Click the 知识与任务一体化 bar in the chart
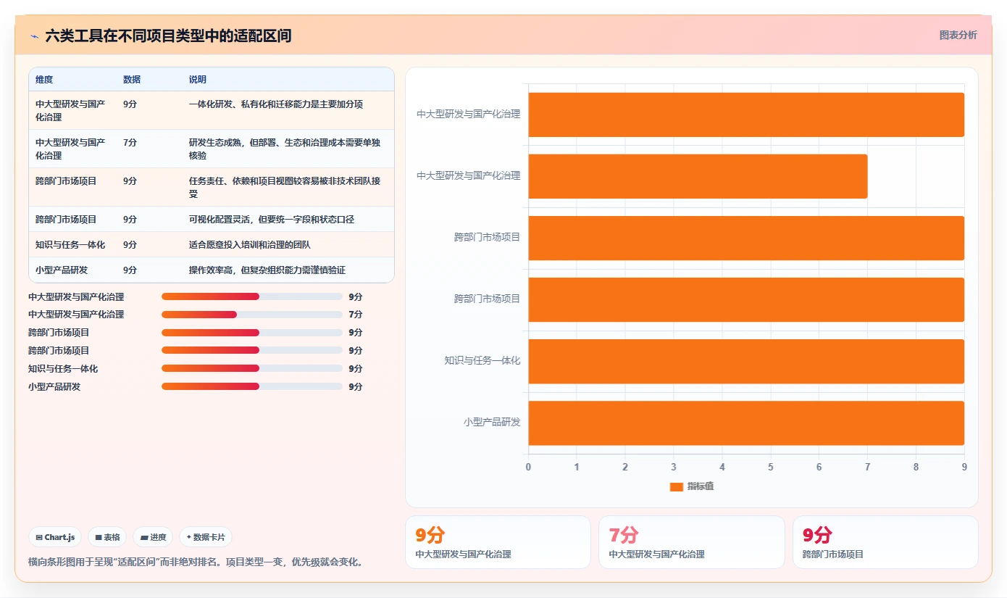1007x598 pixels. tap(746, 361)
